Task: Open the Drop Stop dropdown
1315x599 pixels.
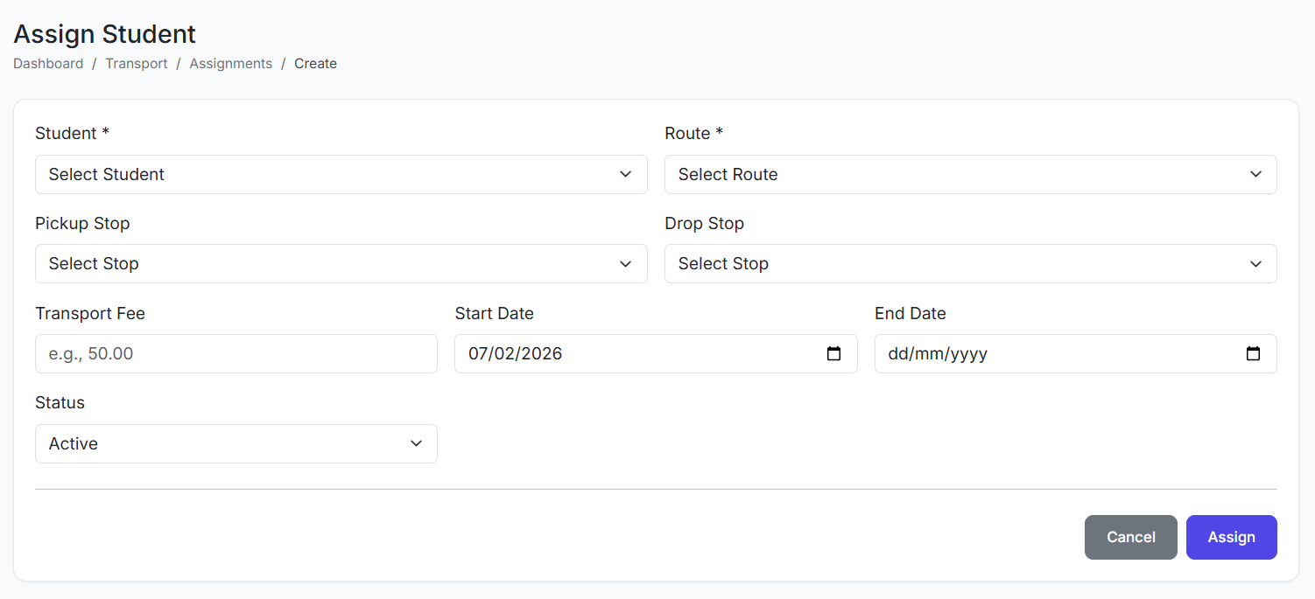Action: (x=970, y=264)
